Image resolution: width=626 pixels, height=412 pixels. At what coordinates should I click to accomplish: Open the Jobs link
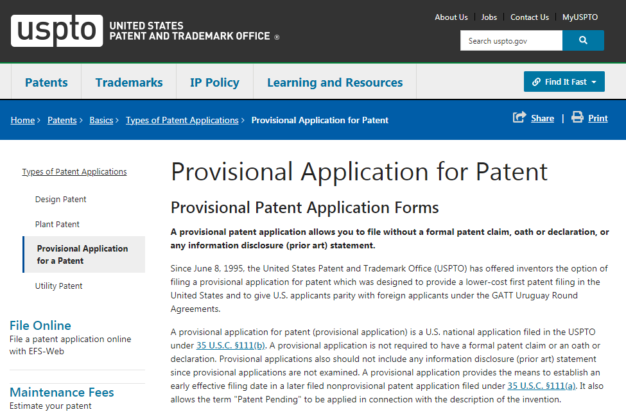pyautogui.click(x=489, y=17)
